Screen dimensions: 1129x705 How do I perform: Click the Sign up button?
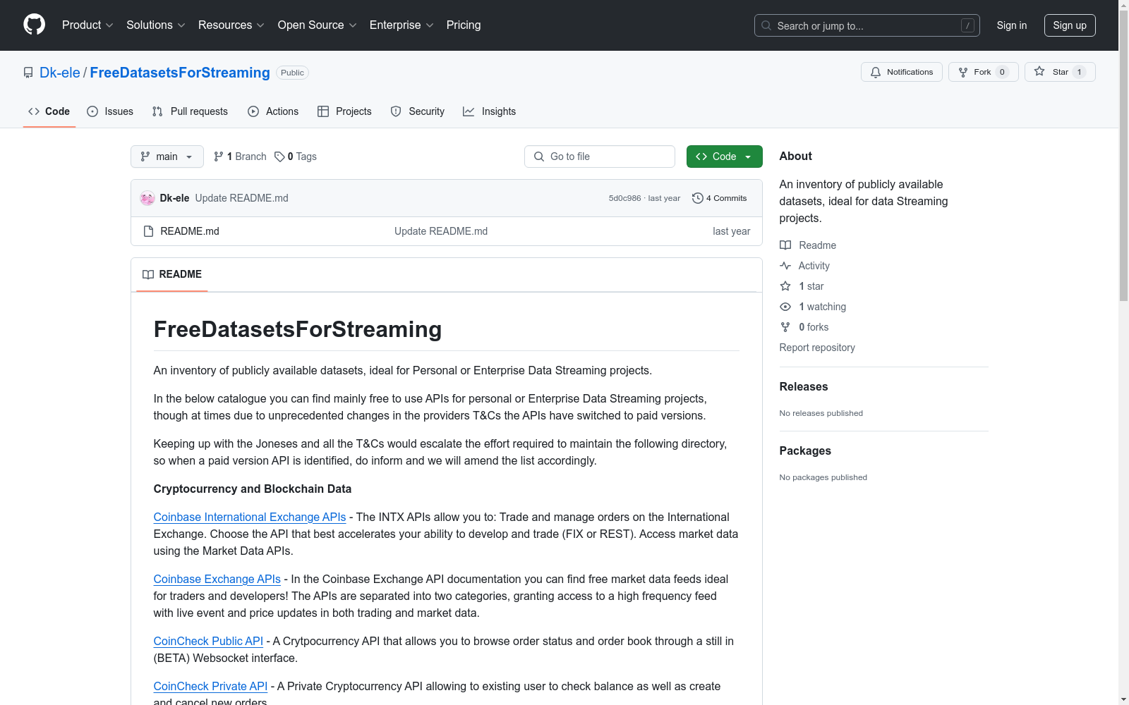click(1070, 25)
